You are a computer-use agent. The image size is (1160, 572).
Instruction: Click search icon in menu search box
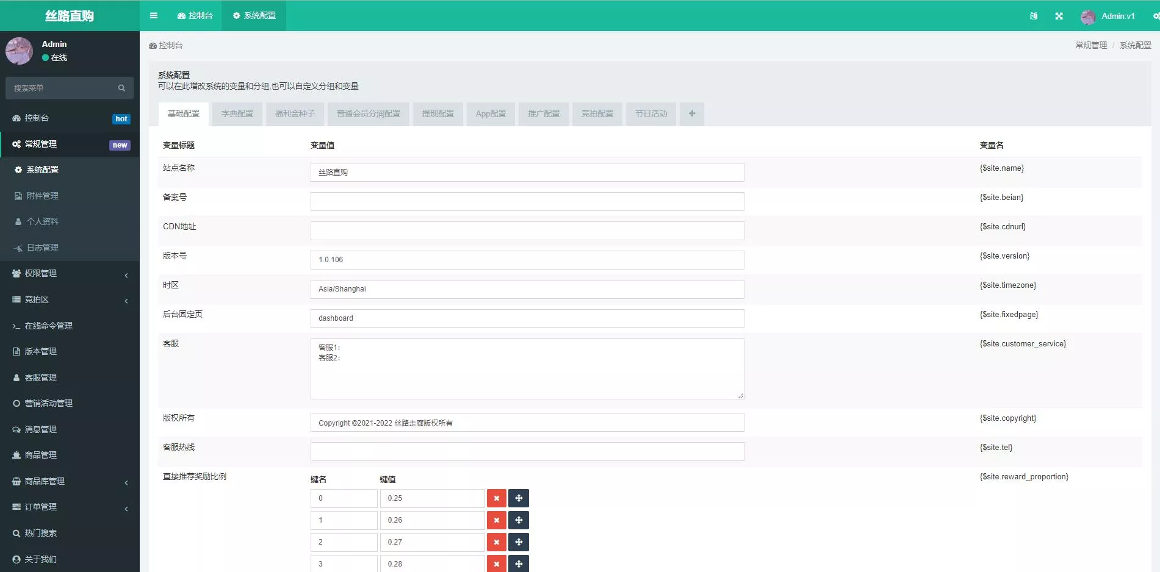click(x=121, y=88)
